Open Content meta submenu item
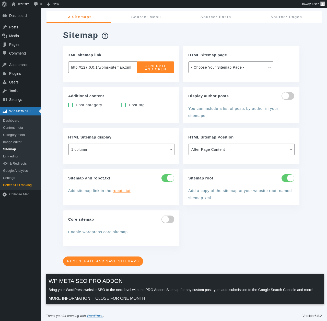Screen dimensions: 327x321 (x=13, y=128)
